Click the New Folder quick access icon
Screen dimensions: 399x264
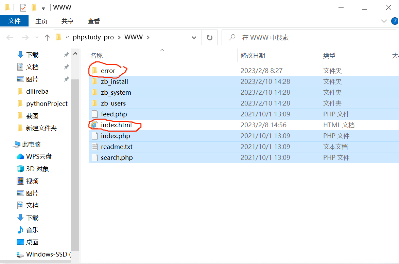click(34, 7)
